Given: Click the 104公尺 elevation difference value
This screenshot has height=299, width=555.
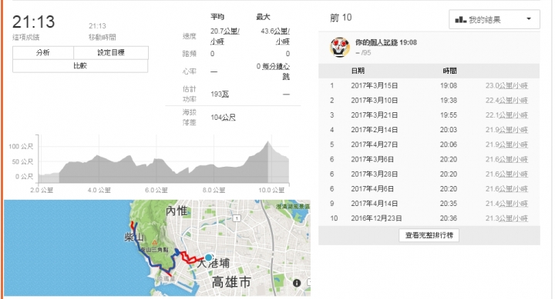Looking at the screenshot, I should 223,117.
